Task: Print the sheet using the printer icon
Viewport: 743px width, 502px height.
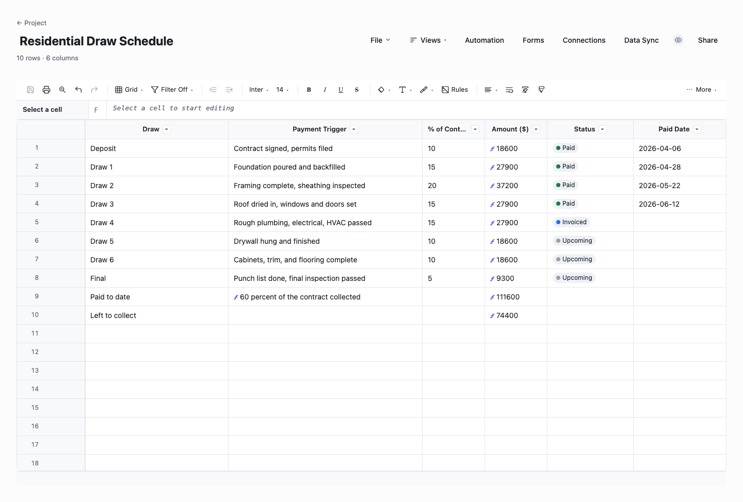Action: coord(46,90)
